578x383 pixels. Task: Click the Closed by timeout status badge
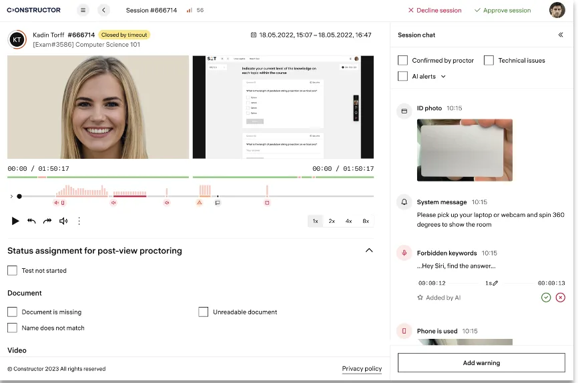tap(124, 35)
